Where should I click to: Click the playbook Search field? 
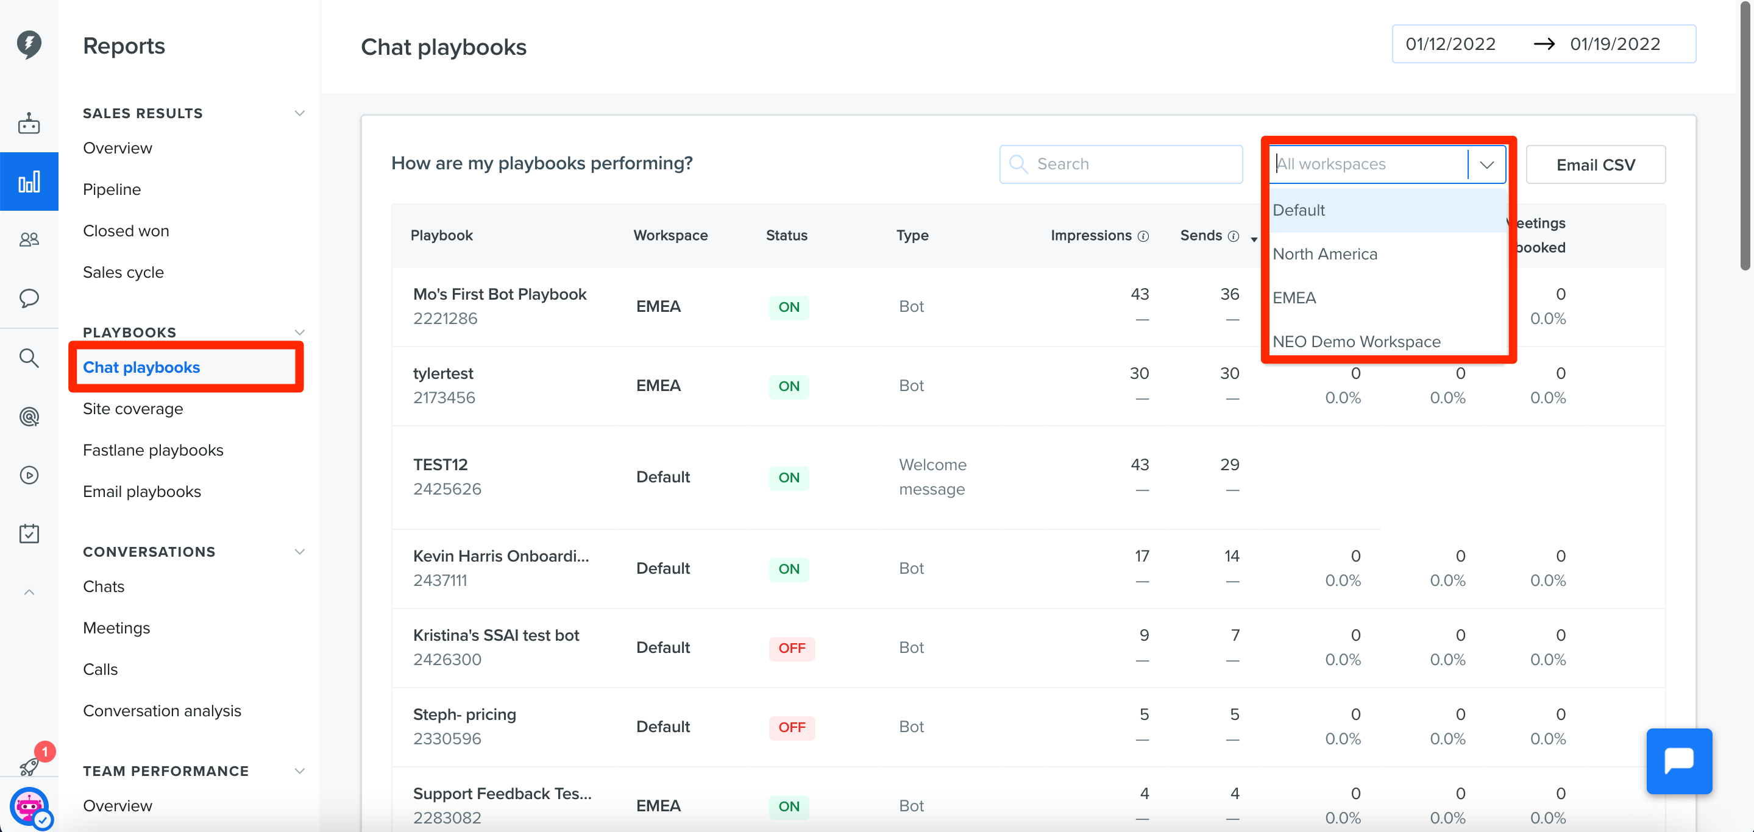point(1121,164)
